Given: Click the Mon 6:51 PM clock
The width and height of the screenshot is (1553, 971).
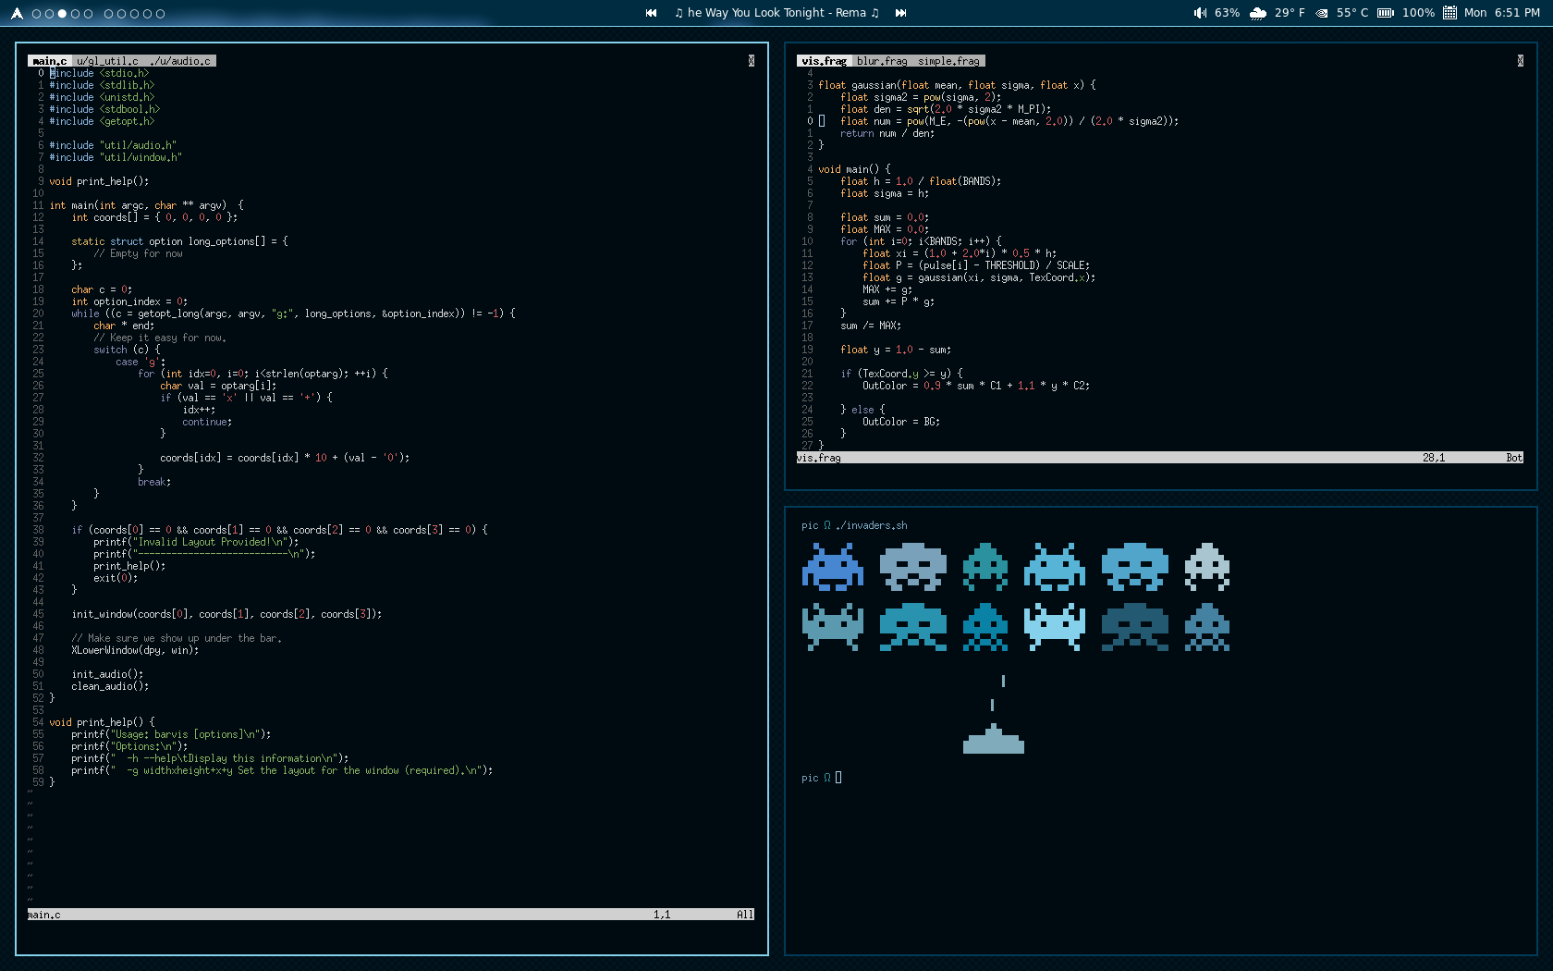Looking at the screenshot, I should pyautogui.click(x=1502, y=13).
